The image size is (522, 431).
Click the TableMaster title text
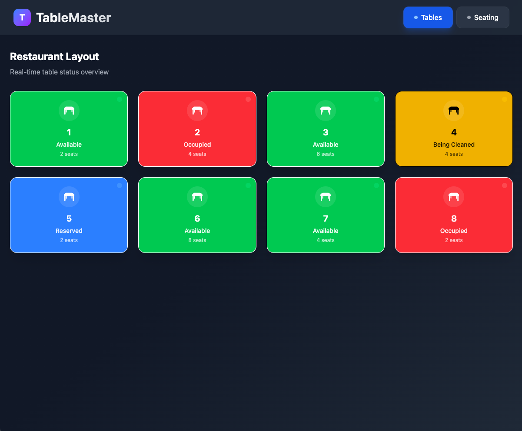73,17
